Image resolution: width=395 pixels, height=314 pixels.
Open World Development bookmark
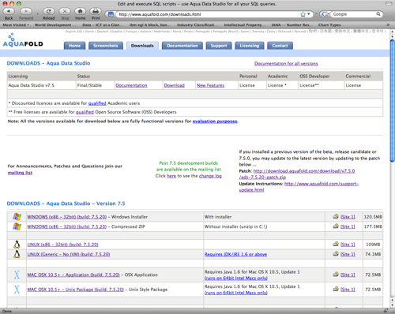pyautogui.click(x=55, y=25)
